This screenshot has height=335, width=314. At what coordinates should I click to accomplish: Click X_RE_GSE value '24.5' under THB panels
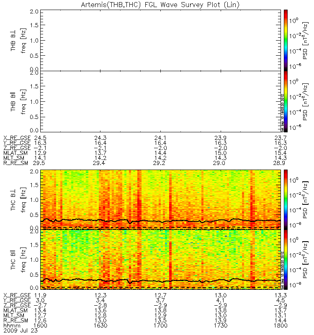click(40, 138)
